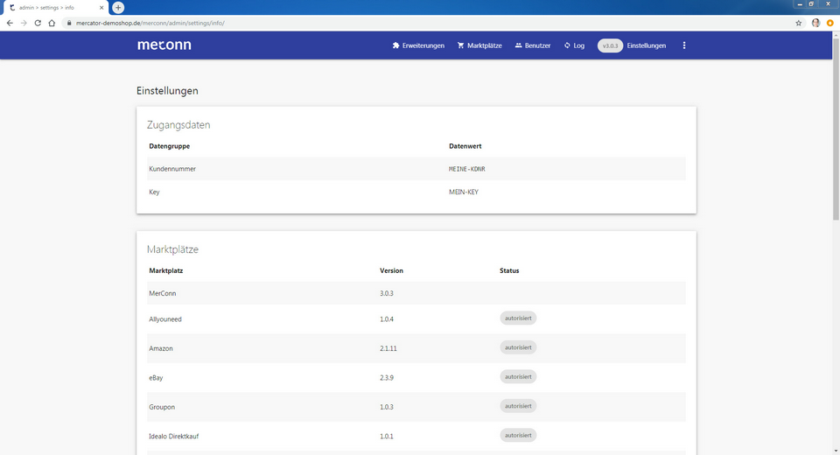This screenshot has height=455, width=840.
Task: Click the Version column header
Action: [392, 270]
